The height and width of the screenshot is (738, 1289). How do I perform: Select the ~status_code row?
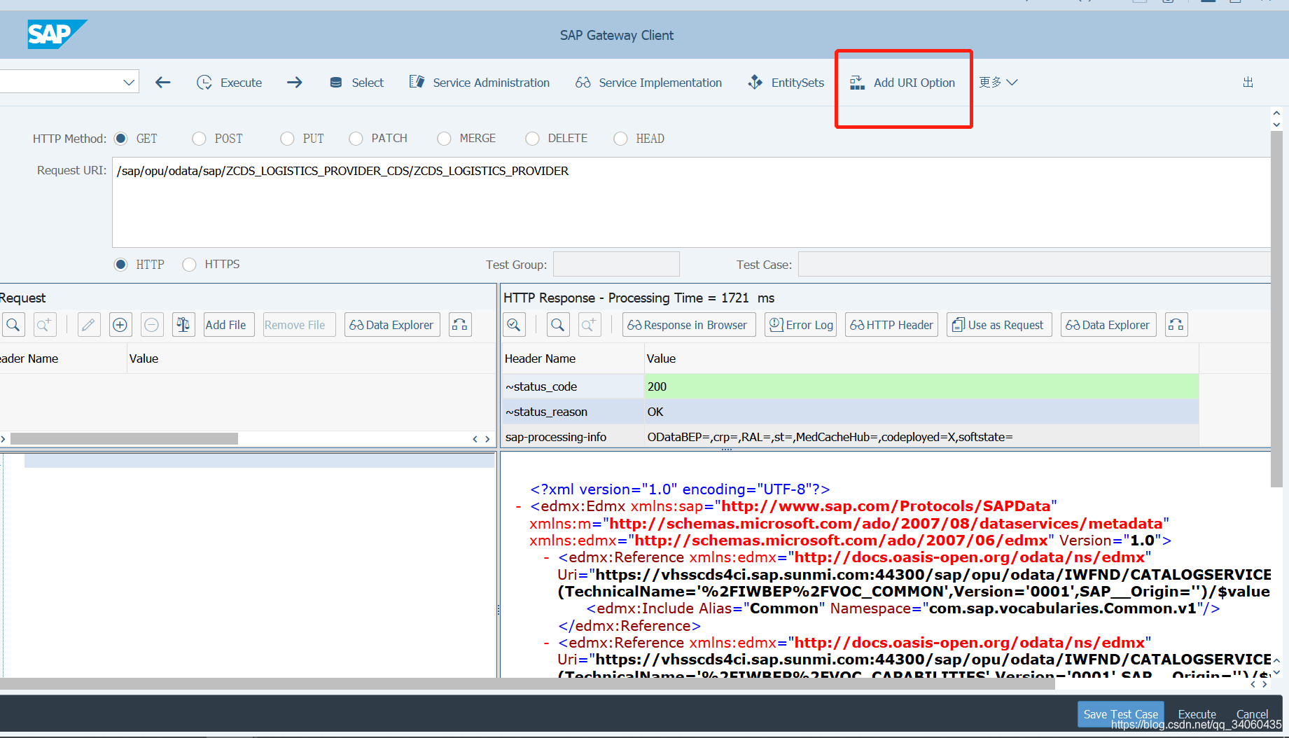pos(850,387)
